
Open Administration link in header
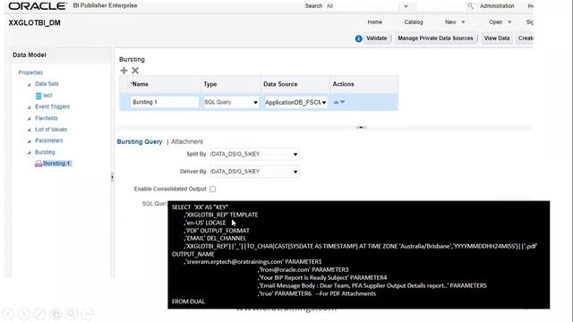click(497, 6)
